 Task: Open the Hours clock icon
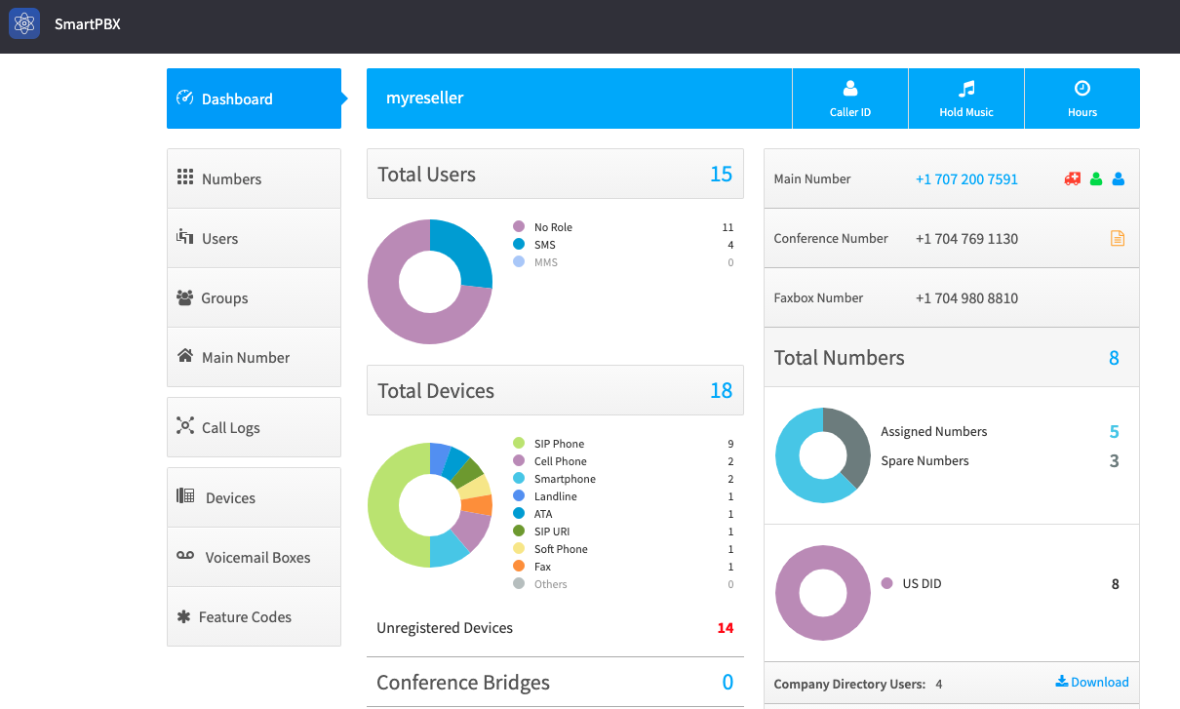point(1082,89)
